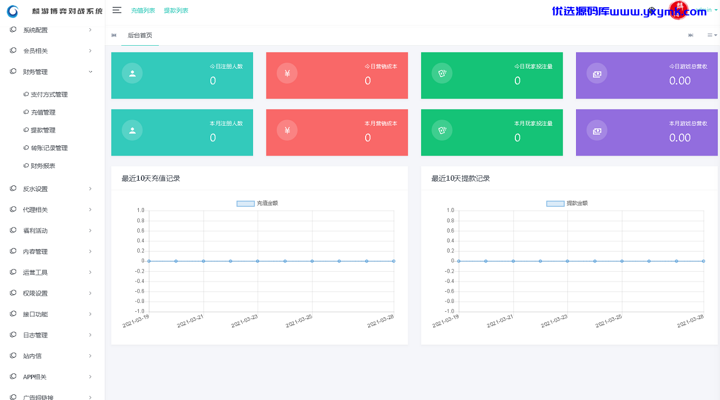Click the yen icon on 今日营销成本 card

pyautogui.click(x=287, y=73)
